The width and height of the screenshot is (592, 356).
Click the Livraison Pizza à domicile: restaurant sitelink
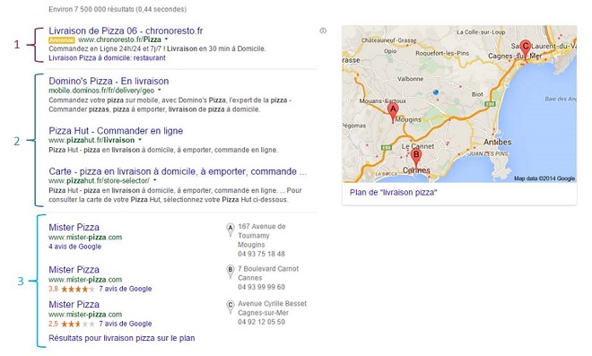click(x=107, y=58)
